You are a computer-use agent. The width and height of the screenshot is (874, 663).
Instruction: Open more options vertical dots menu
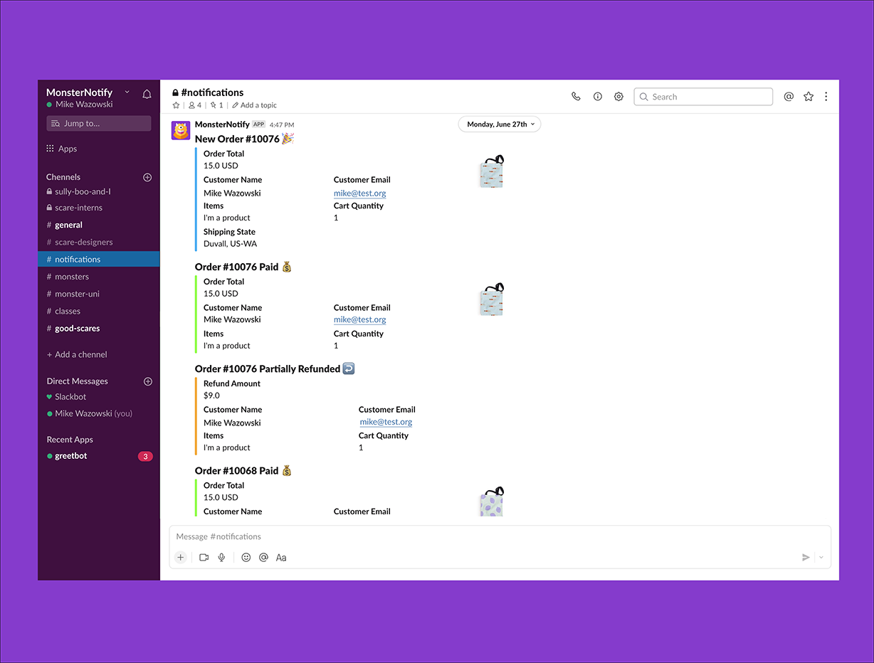coord(826,97)
